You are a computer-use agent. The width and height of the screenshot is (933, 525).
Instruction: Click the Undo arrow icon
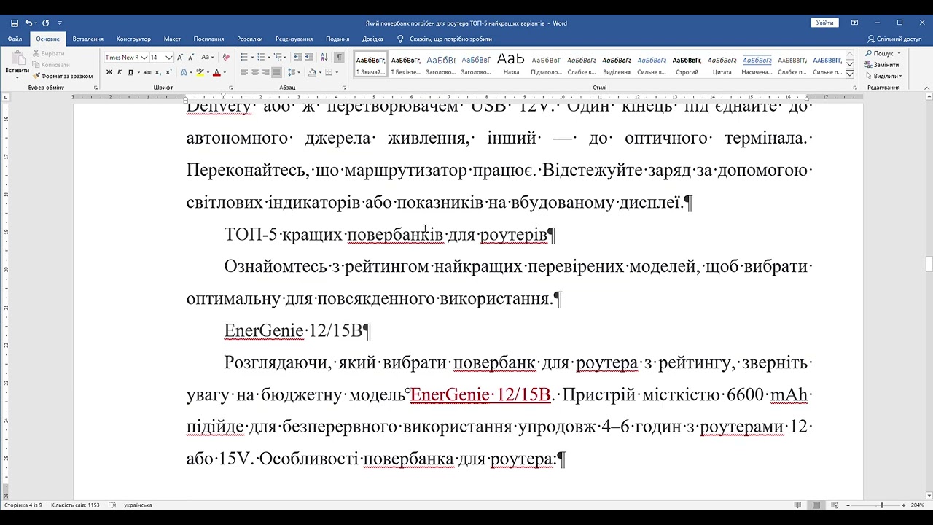point(29,23)
